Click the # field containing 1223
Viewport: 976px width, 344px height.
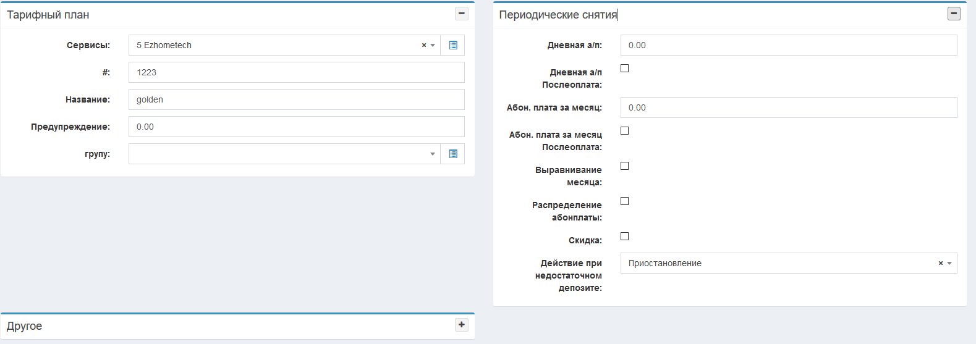point(297,72)
